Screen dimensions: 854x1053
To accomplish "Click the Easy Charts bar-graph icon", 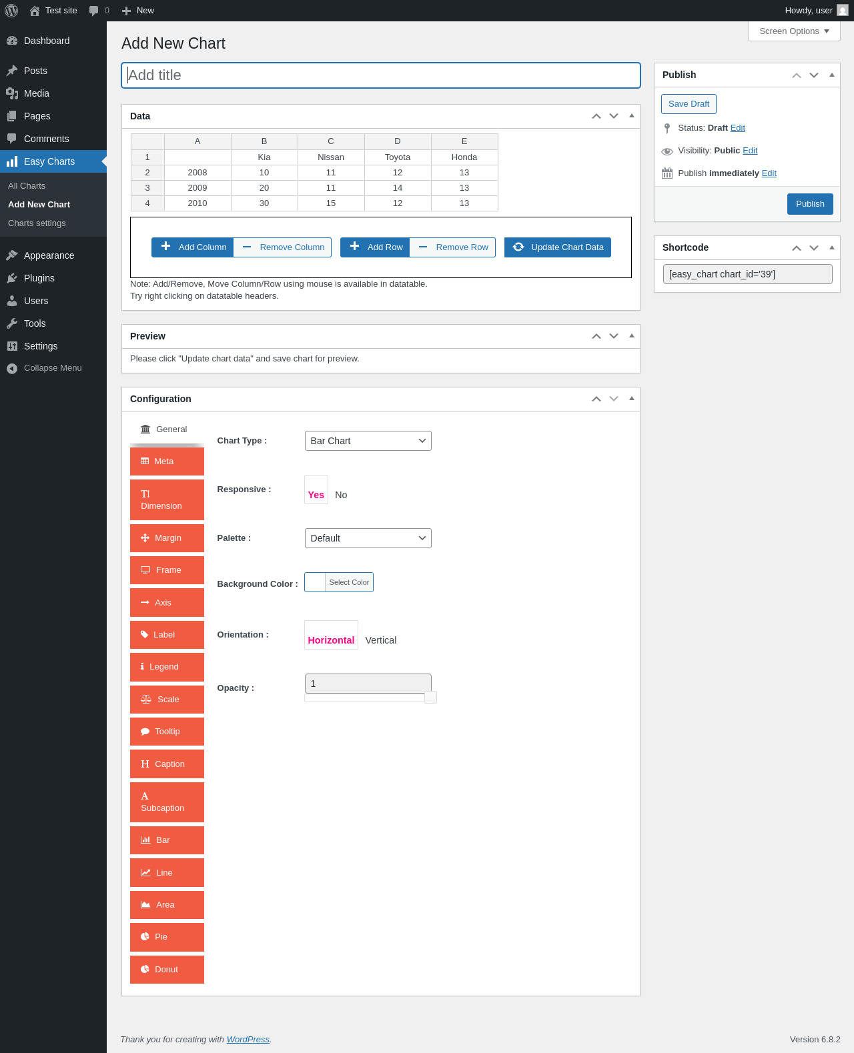I will point(12,161).
